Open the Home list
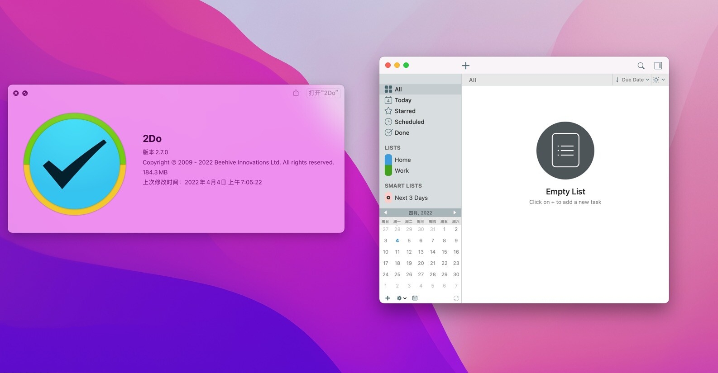The height and width of the screenshot is (373, 718). [420, 160]
